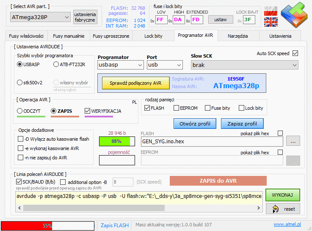Viewport: 312px width, 231px height.
Task: Expand the Programator usbasp dropdown
Action: pyautogui.click(x=120, y=65)
